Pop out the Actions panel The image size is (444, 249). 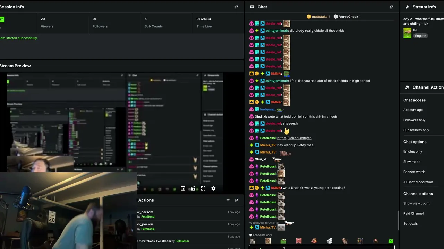click(236, 200)
